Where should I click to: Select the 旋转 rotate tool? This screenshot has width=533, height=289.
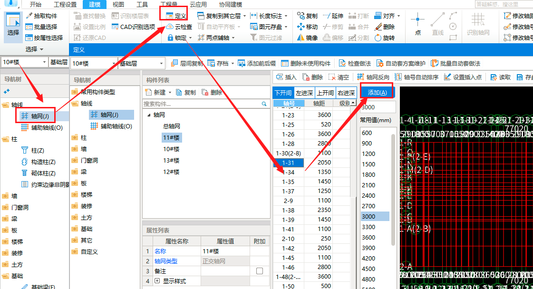385,38
